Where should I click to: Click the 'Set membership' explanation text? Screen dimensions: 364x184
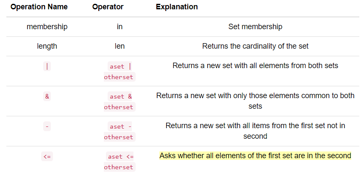point(255,27)
